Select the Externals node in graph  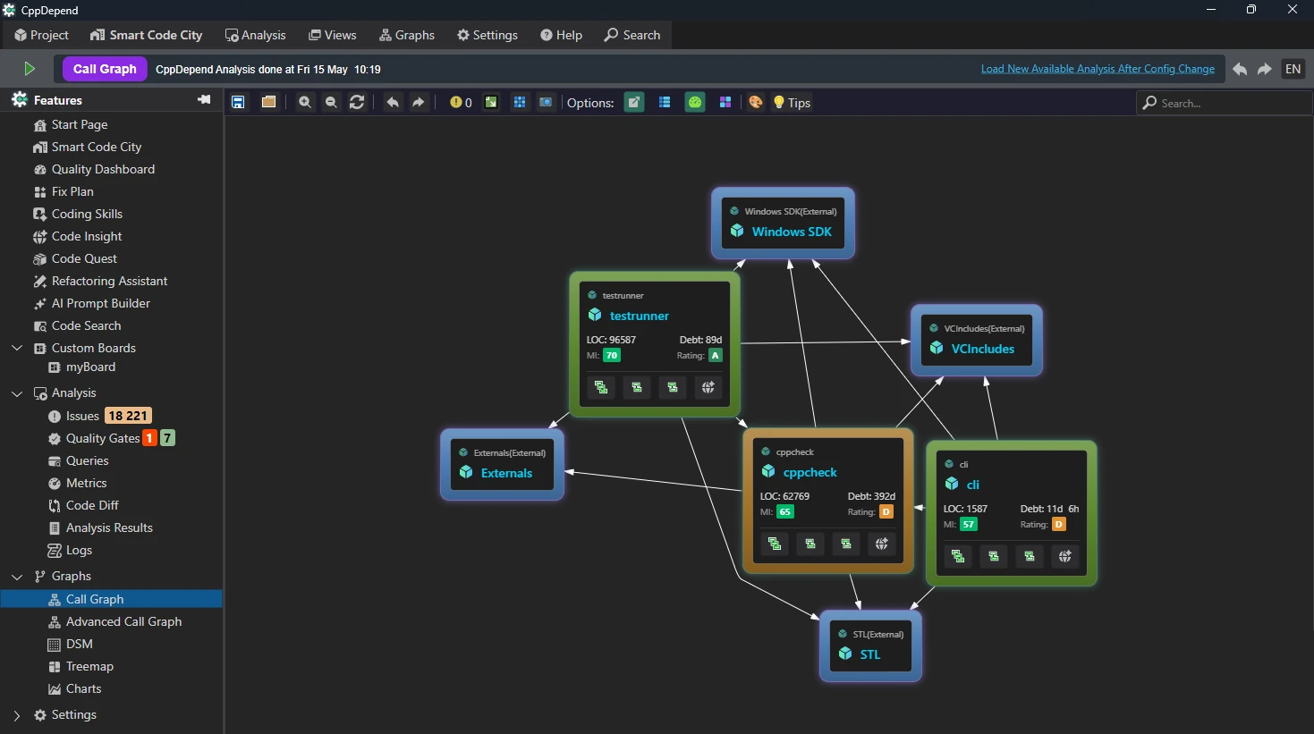(x=502, y=464)
